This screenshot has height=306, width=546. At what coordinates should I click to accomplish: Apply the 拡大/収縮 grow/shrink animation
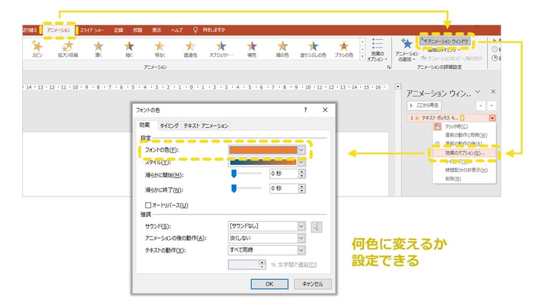tap(68, 48)
